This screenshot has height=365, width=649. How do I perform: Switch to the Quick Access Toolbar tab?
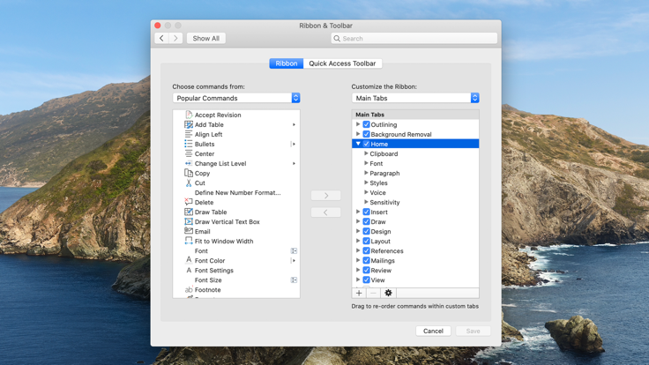(x=342, y=63)
